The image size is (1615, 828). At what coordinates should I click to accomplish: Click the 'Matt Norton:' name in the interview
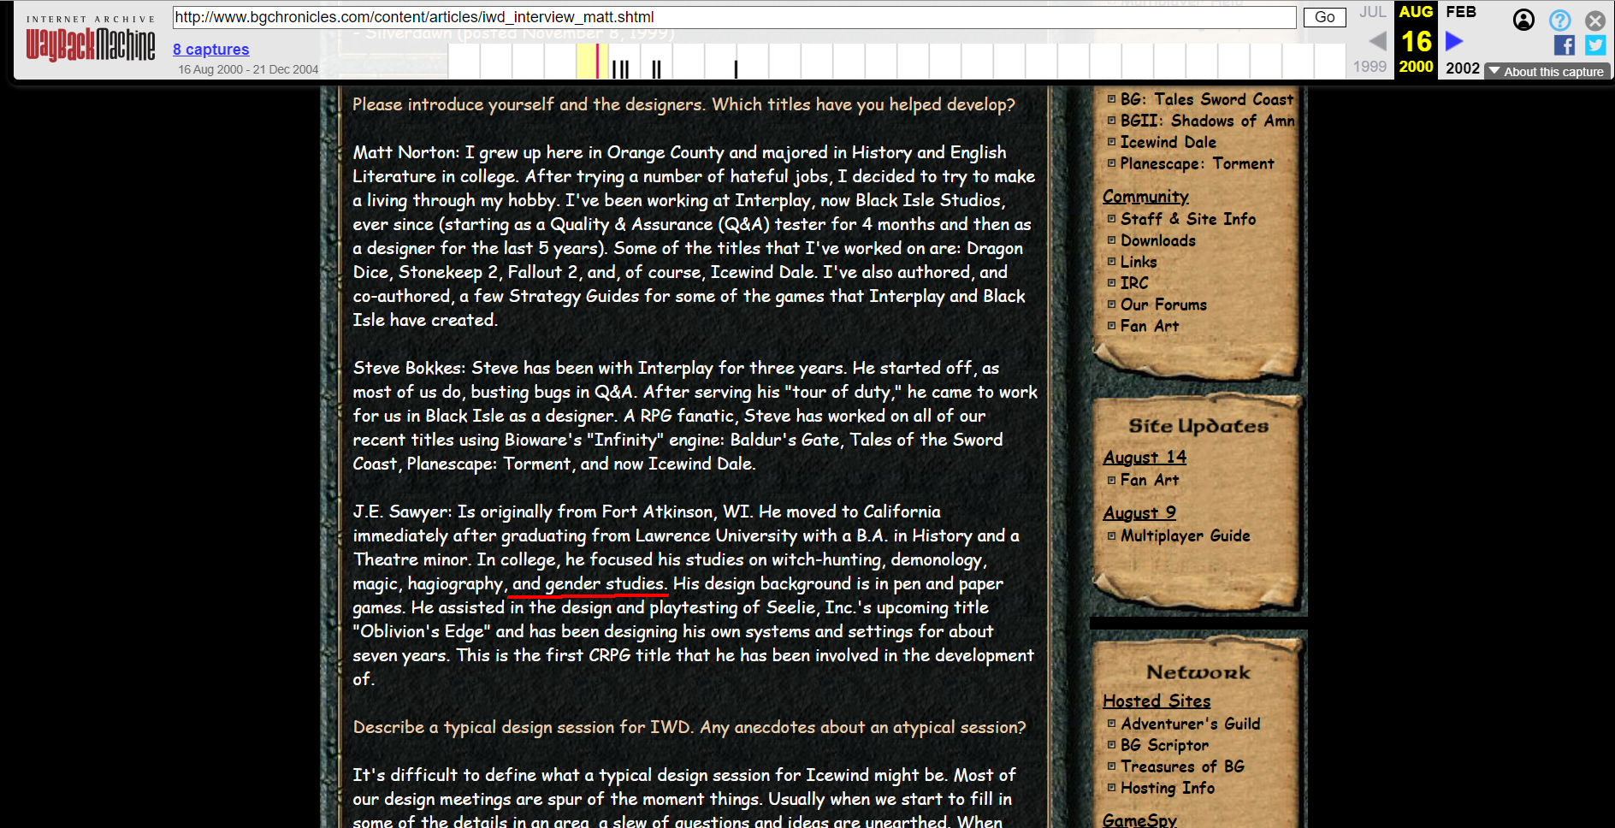pyautogui.click(x=406, y=152)
